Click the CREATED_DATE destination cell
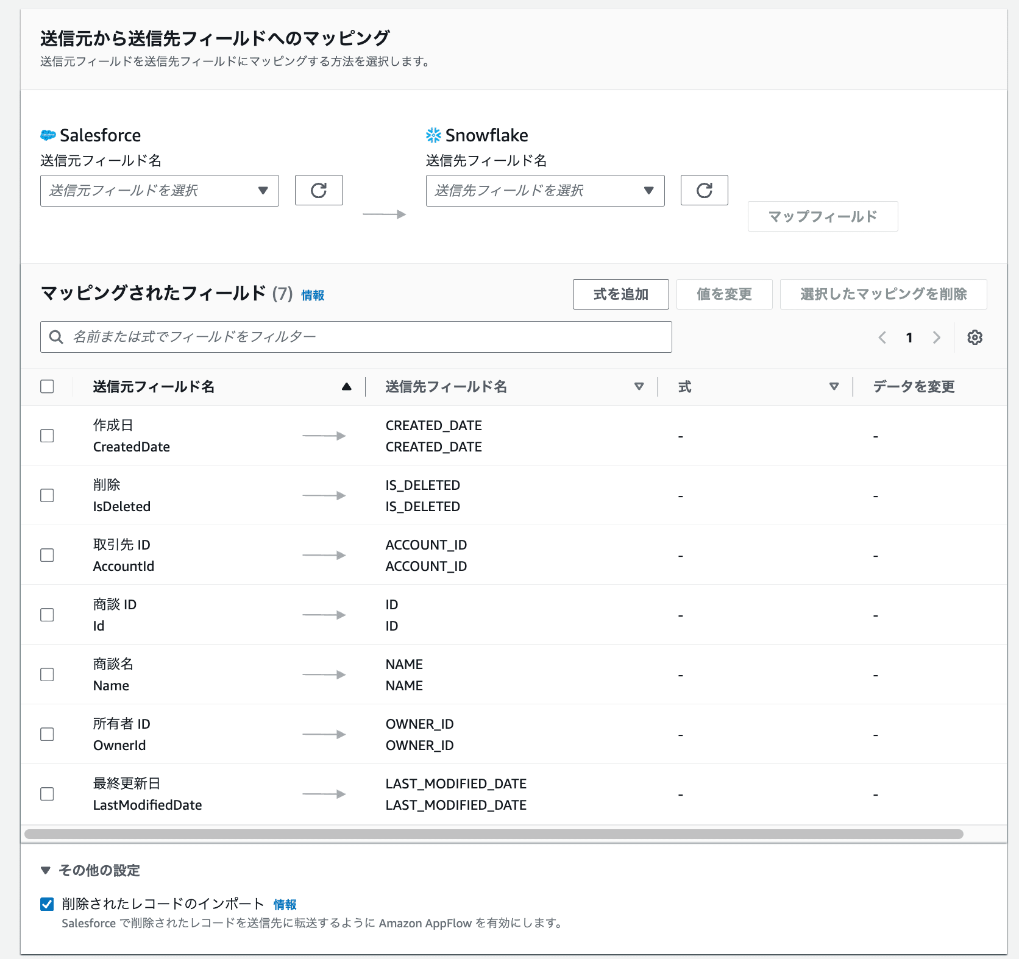Screen dimensions: 1019x959 click(433, 436)
